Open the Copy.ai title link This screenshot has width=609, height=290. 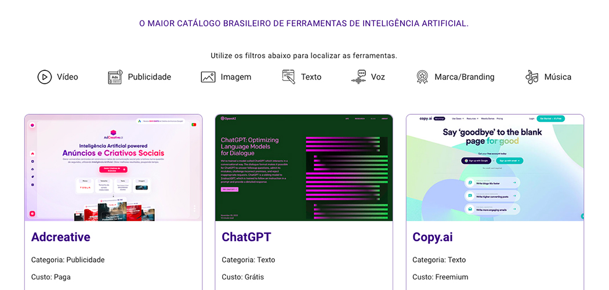433,238
